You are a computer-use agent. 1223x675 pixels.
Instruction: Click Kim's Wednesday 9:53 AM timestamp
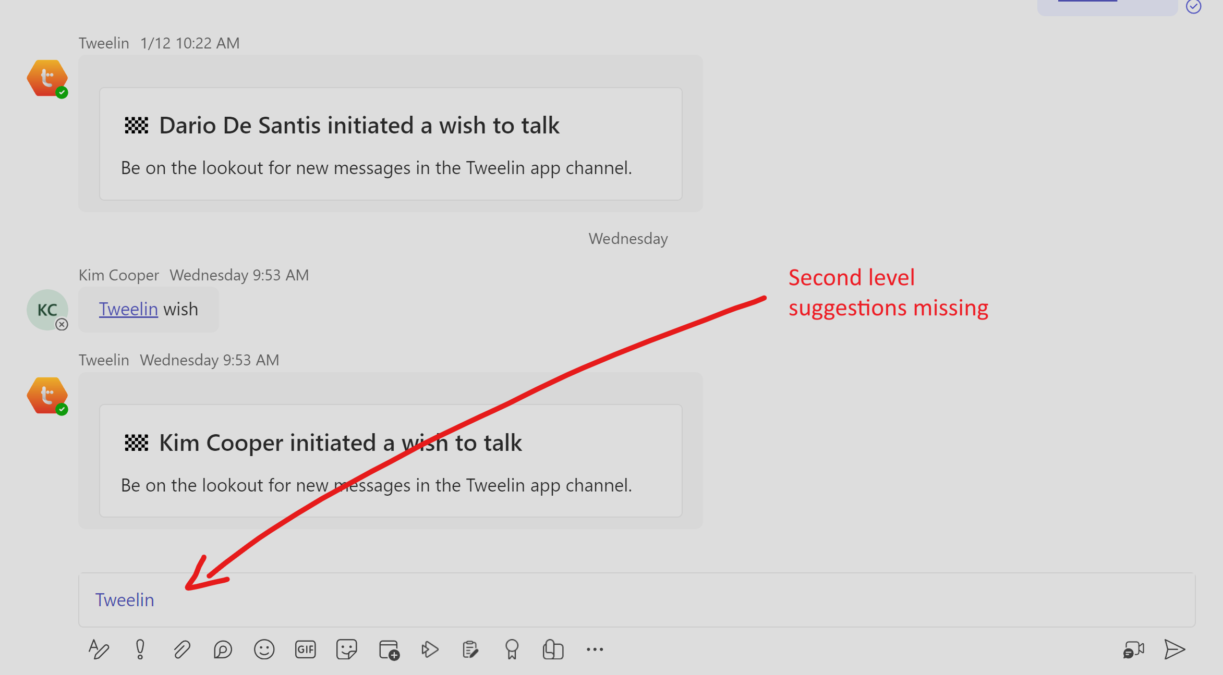239,275
